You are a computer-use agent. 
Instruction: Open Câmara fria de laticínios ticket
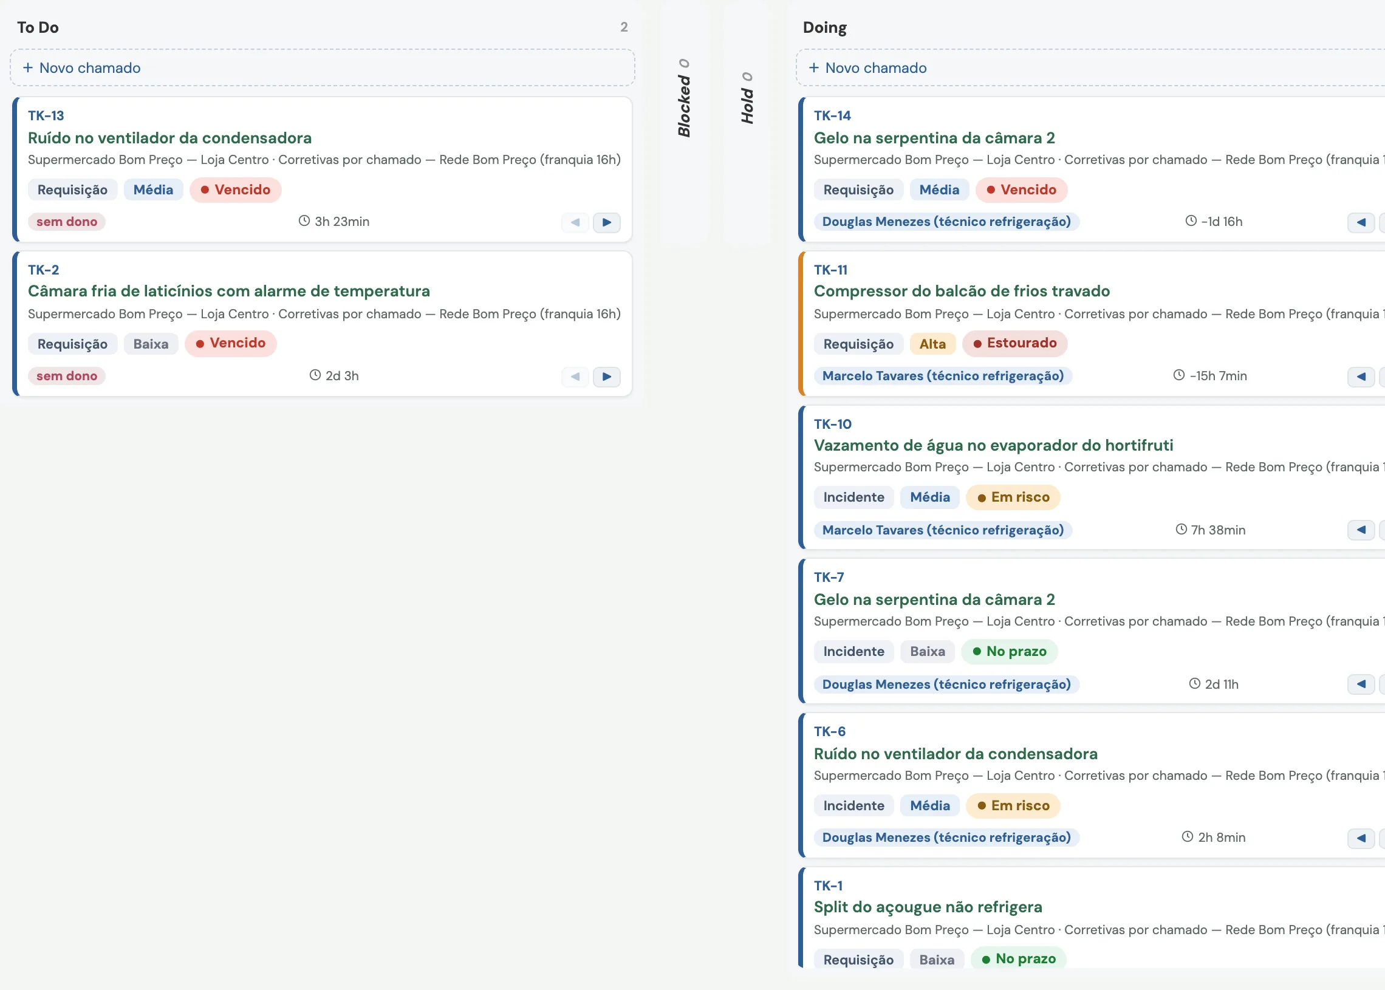[x=228, y=292]
